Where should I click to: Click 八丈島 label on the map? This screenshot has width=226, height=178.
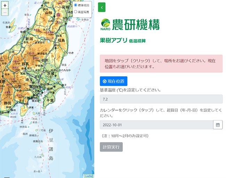click(38, 157)
